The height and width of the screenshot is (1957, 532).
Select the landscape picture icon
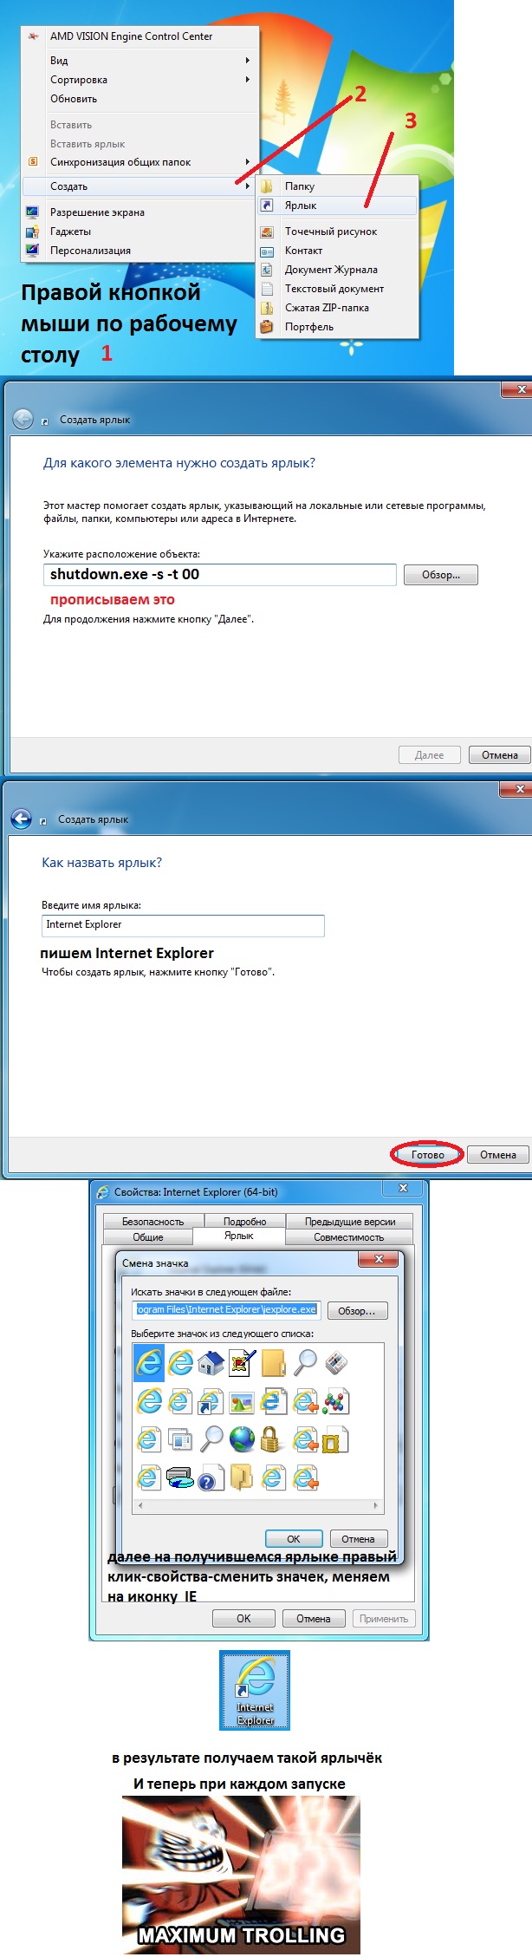coord(242,1402)
